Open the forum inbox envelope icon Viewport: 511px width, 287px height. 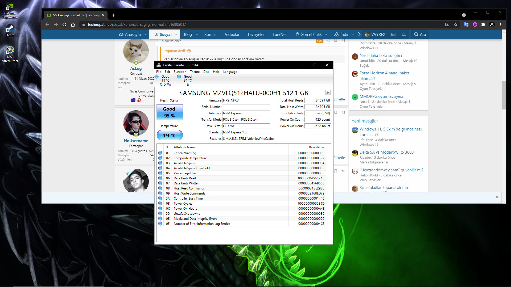coord(393,35)
